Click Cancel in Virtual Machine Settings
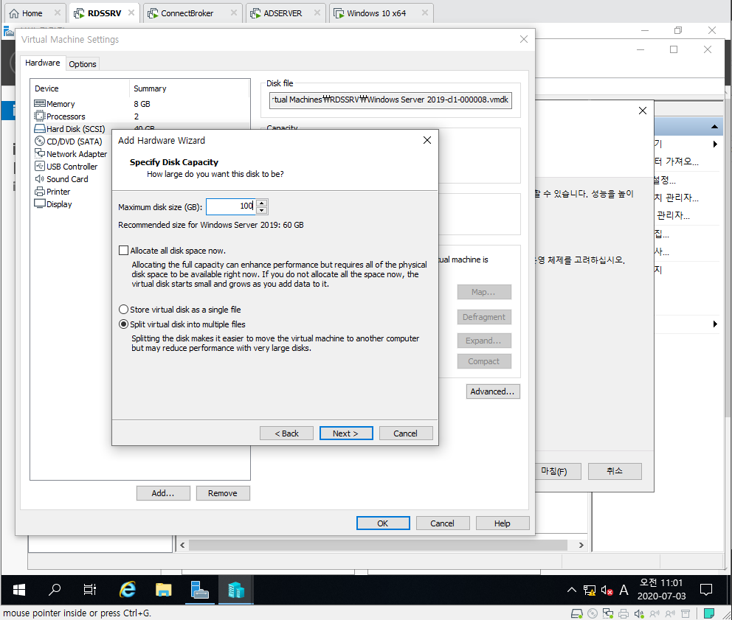This screenshot has width=732, height=620. pos(442,523)
